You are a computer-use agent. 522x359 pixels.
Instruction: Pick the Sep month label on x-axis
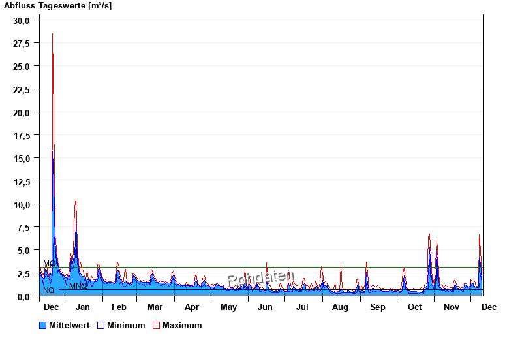pyautogui.click(x=378, y=307)
